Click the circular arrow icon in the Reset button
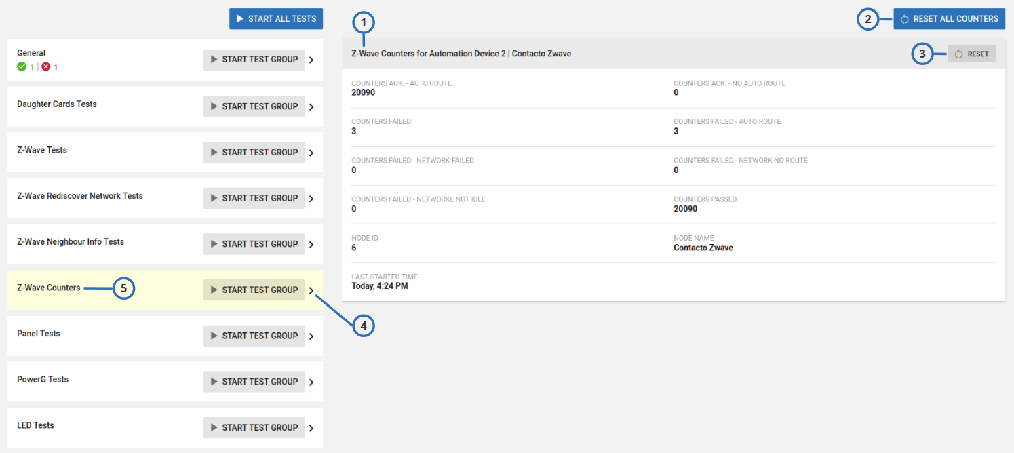 [958, 54]
